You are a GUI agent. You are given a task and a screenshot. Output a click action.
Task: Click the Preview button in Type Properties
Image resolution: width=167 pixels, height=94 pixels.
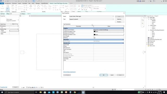(67, 75)
